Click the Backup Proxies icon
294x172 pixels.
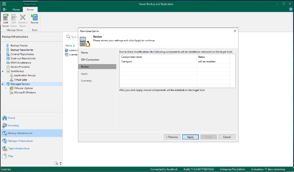click(8, 46)
